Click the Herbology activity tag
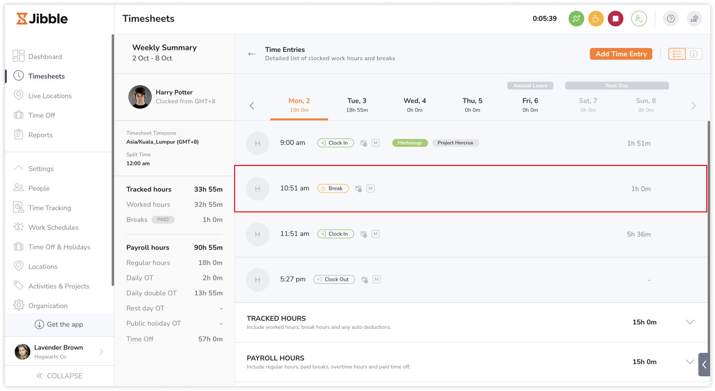715x391 pixels. (410, 143)
